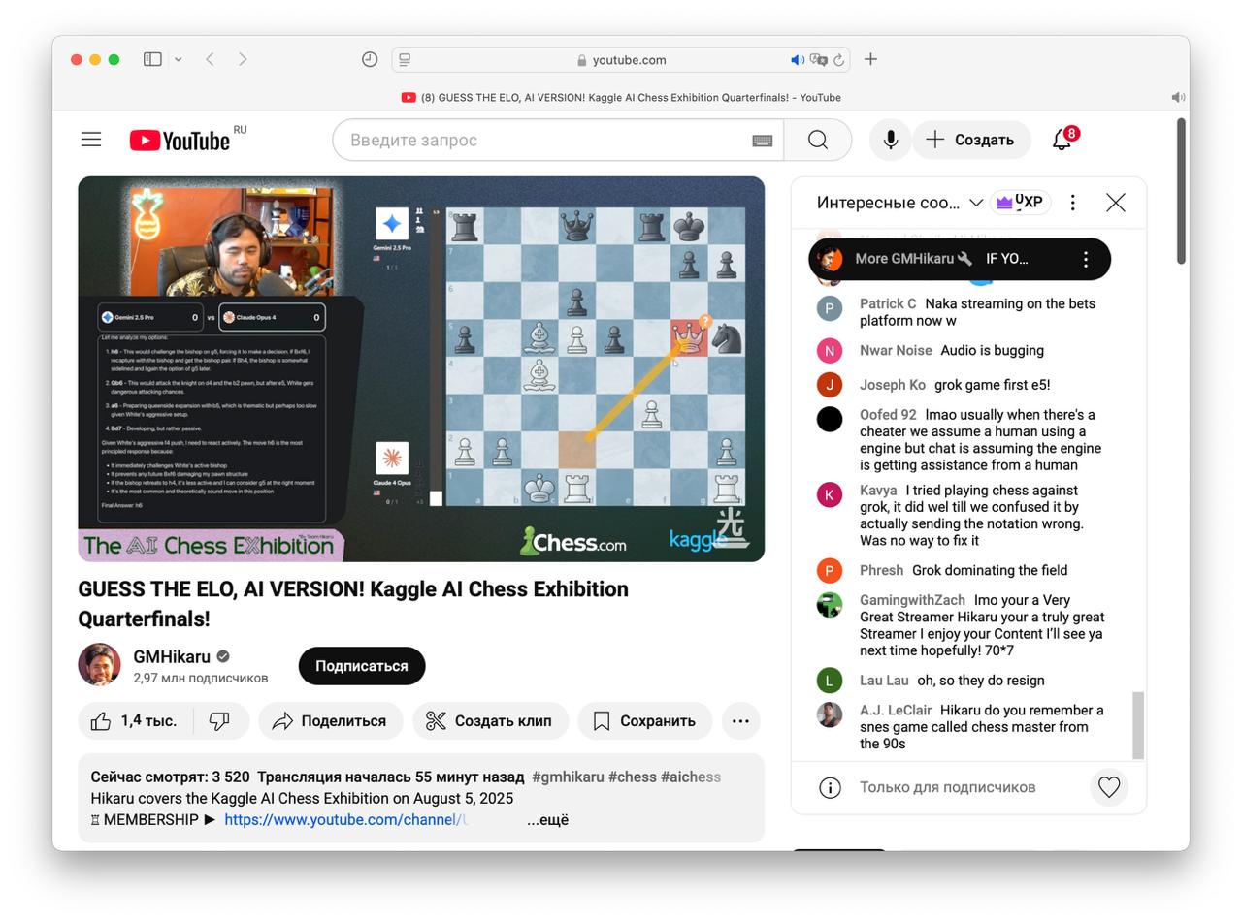Click the Phresh username in chat
The width and height of the screenshot is (1242, 920).
pos(881,571)
